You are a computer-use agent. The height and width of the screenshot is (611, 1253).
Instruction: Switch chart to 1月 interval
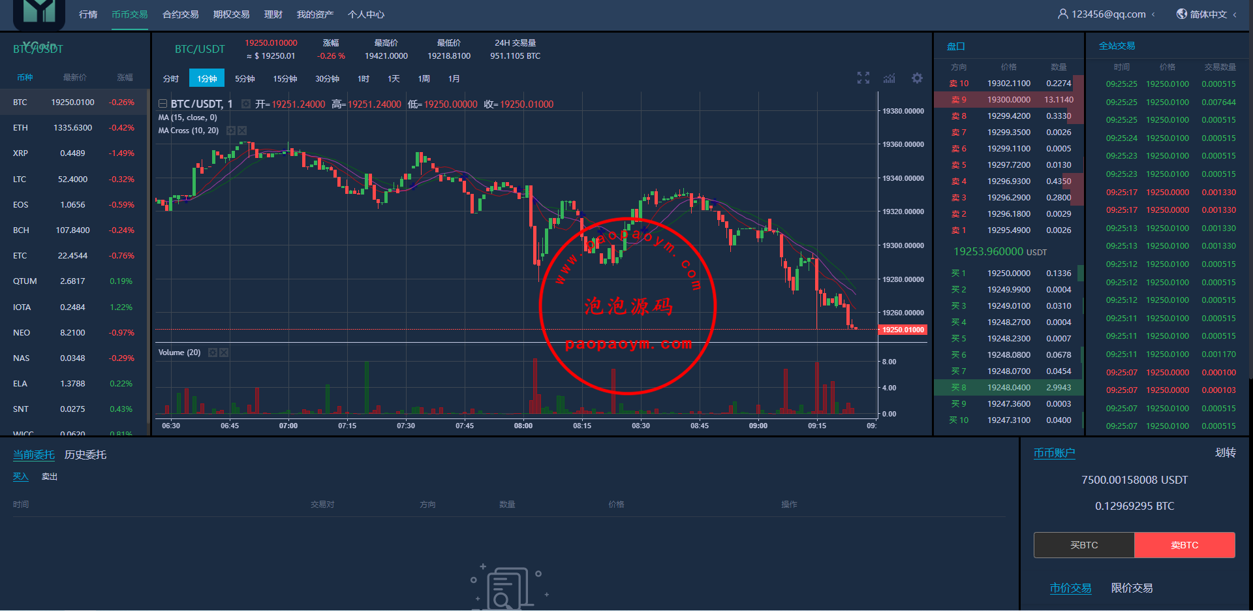pos(454,78)
